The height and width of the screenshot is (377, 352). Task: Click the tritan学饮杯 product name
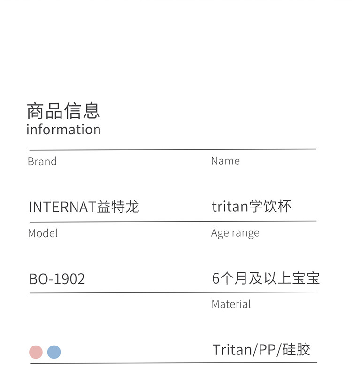pos(251,207)
